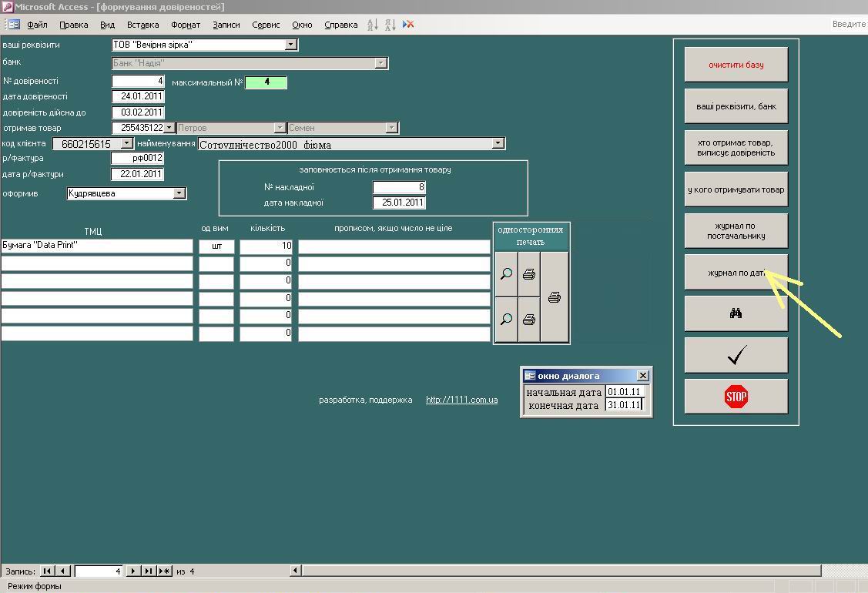Click the horizontal scrollbar left arrow

pyautogui.click(x=296, y=571)
